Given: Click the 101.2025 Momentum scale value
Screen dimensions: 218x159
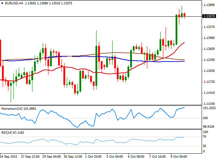Looking at the screenshot, I should point(209,108).
